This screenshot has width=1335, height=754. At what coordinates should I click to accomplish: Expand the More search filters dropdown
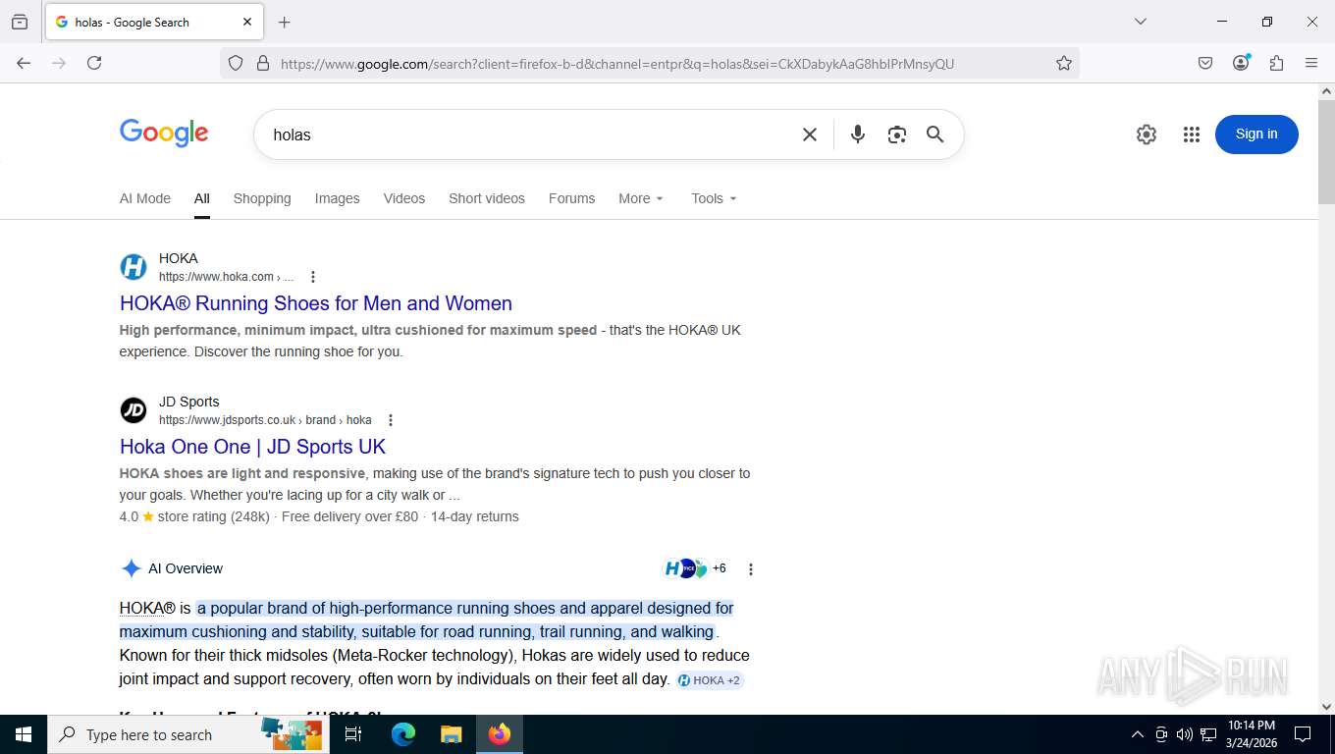click(641, 198)
